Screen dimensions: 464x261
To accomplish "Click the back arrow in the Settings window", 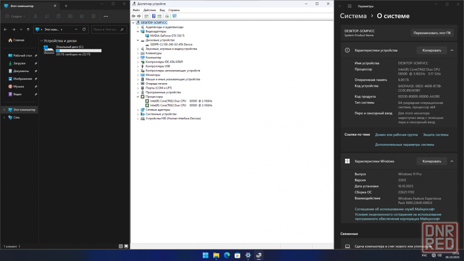I will 340,6.
